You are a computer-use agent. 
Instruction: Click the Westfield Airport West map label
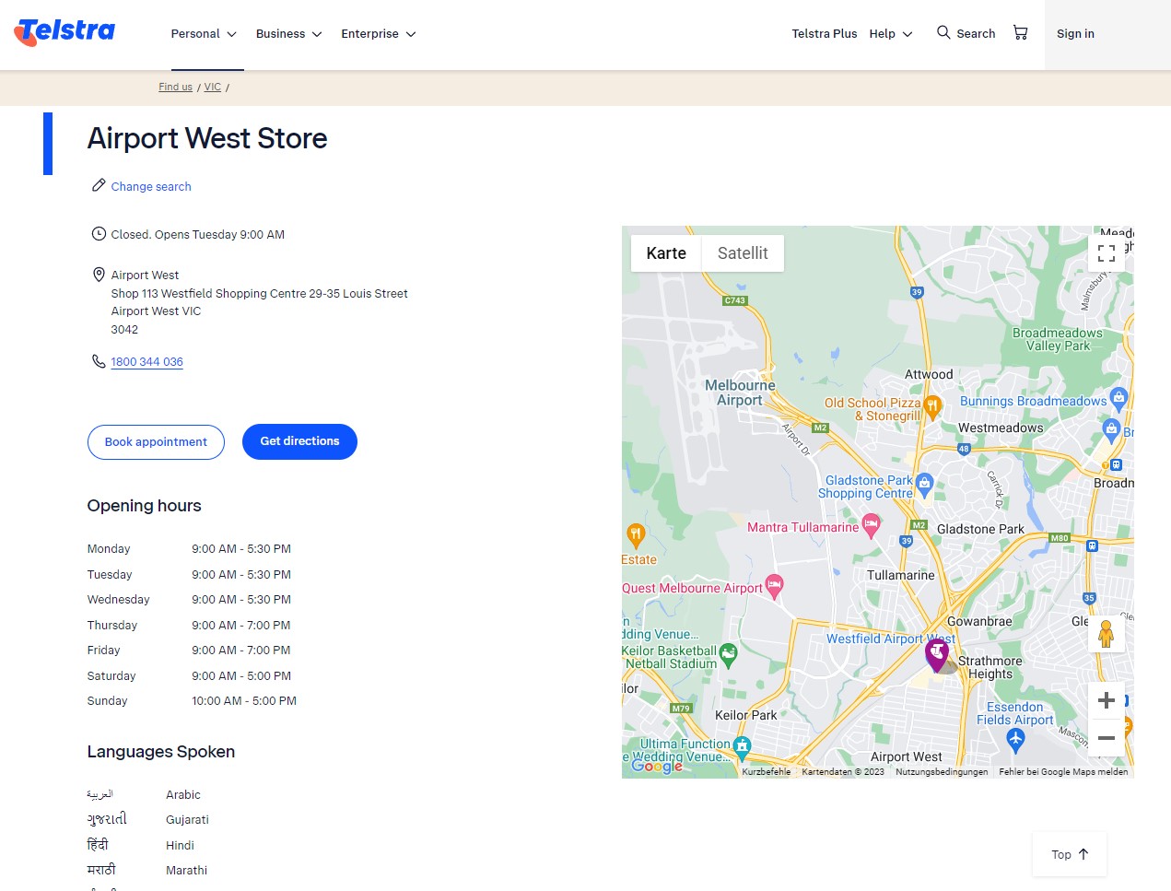tap(891, 639)
